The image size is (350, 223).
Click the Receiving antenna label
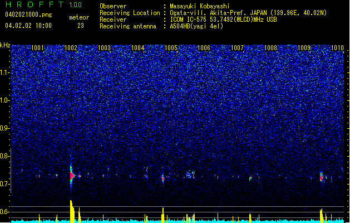128,26
